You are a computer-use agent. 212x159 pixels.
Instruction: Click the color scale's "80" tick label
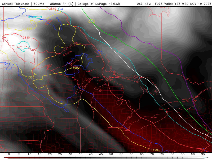(173, 154)
